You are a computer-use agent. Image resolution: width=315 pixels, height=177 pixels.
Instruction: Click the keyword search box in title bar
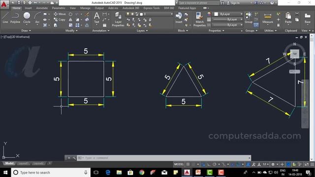(199, 3)
